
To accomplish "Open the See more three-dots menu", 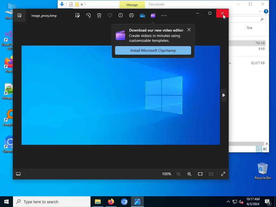I will 164,16.
